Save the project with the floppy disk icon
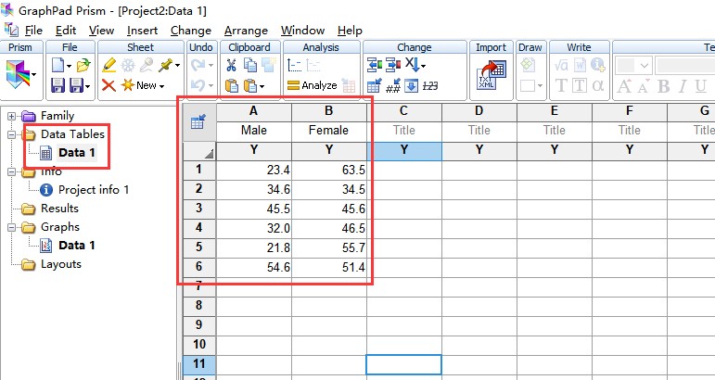The image size is (715, 380). (x=57, y=85)
